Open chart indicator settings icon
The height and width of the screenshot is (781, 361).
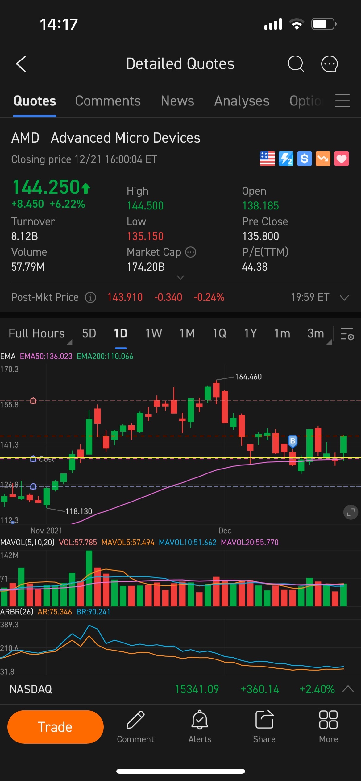[x=347, y=334]
